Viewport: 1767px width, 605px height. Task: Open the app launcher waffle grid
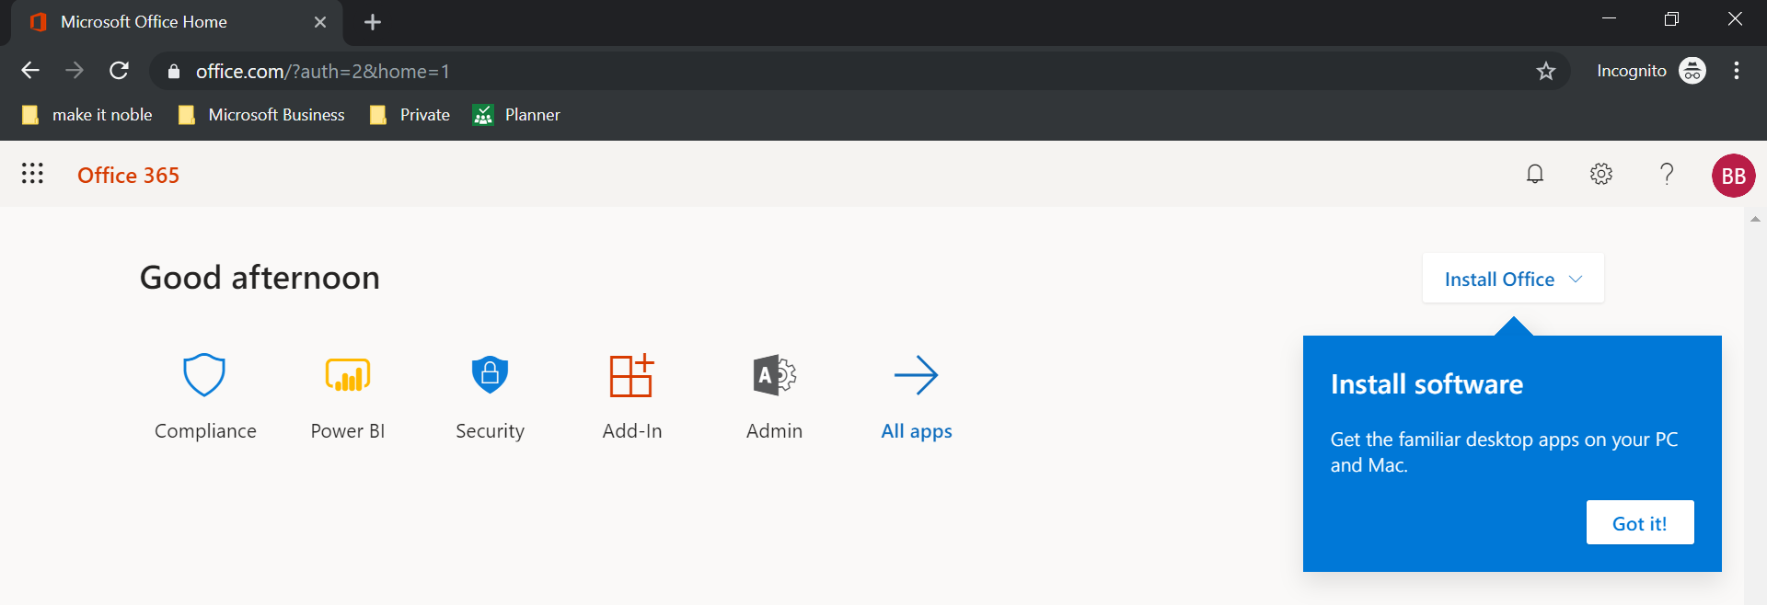tap(32, 174)
